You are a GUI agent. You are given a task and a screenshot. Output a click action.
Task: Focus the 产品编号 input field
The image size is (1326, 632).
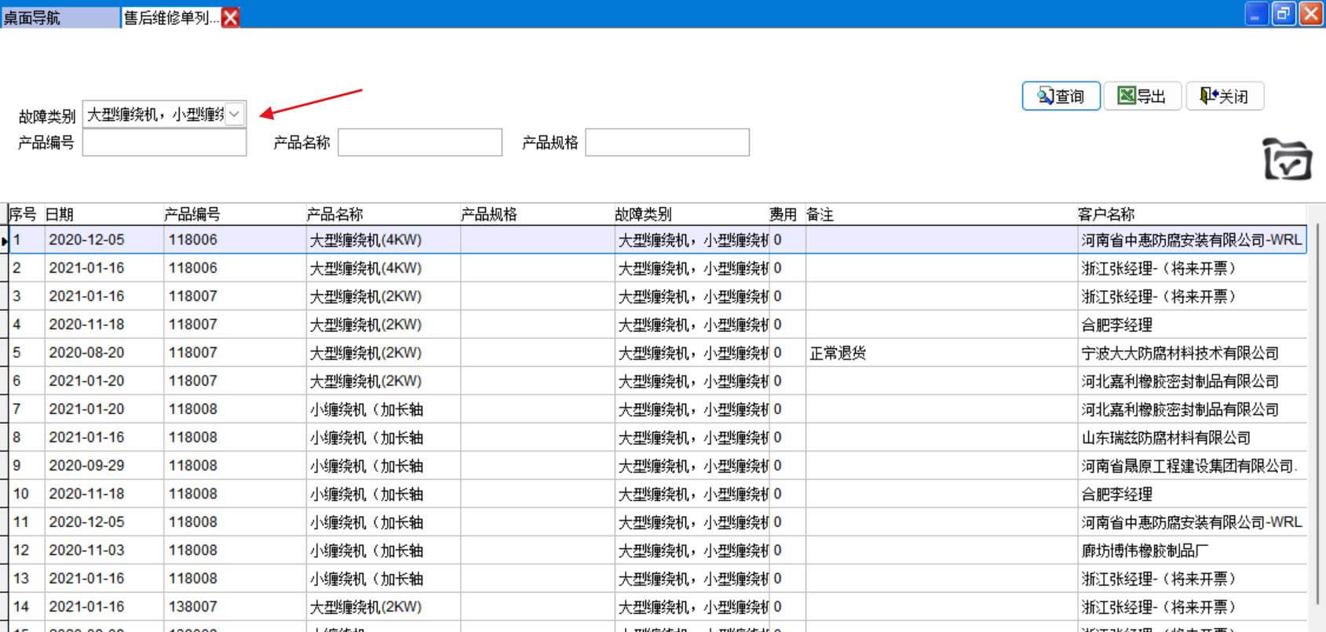164,143
